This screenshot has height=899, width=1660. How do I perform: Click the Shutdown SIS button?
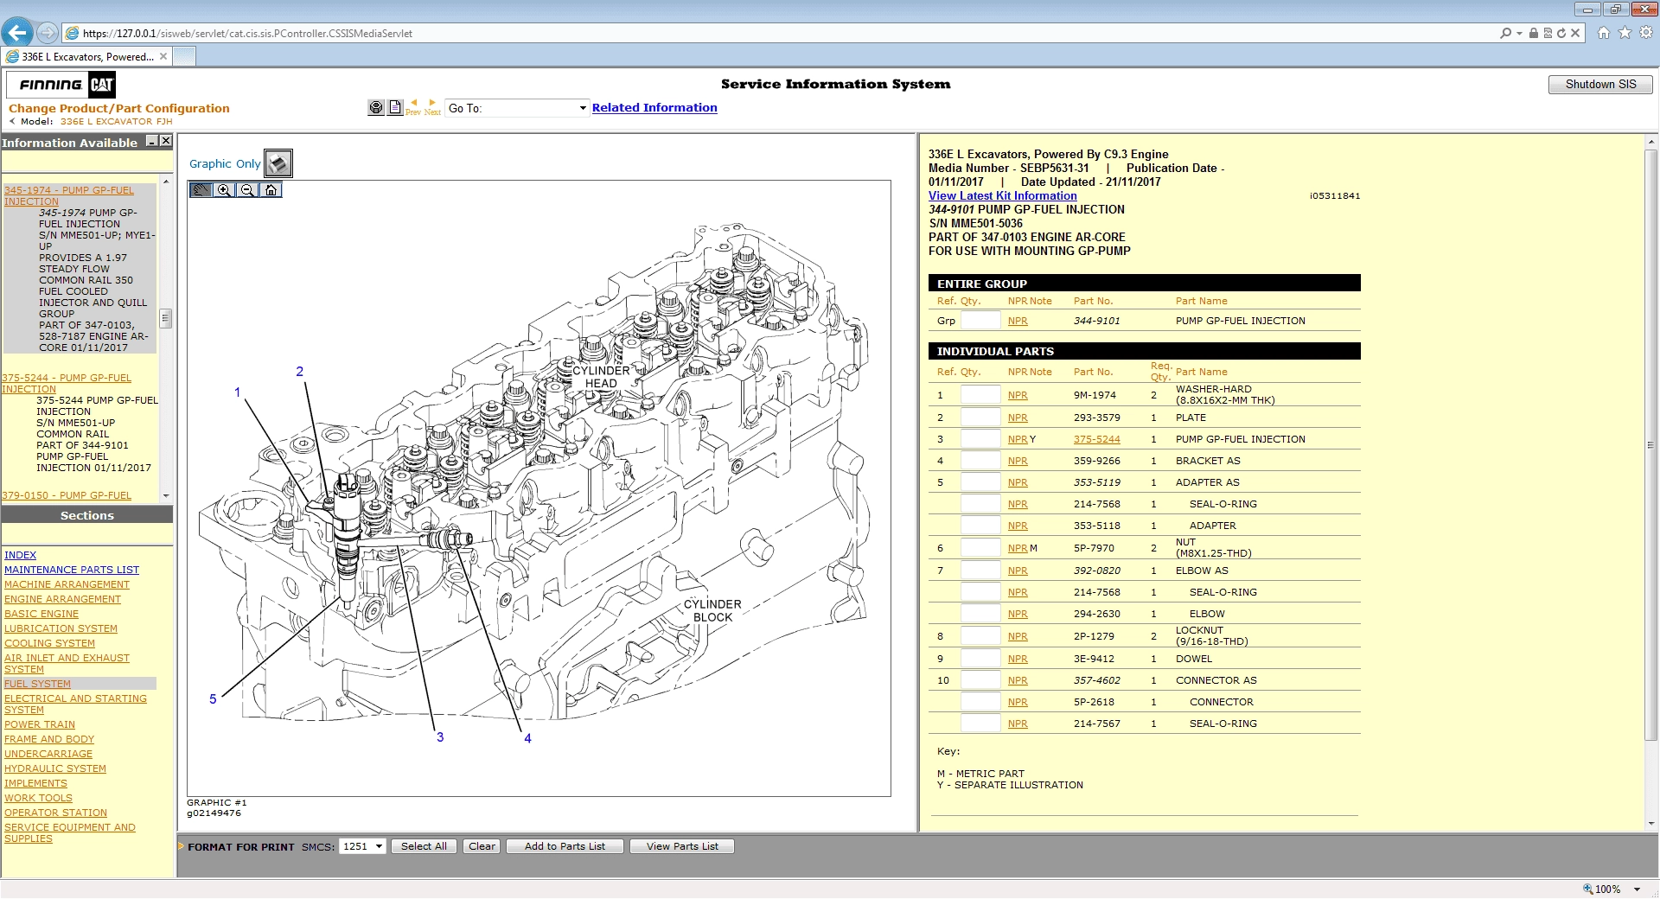tap(1600, 84)
